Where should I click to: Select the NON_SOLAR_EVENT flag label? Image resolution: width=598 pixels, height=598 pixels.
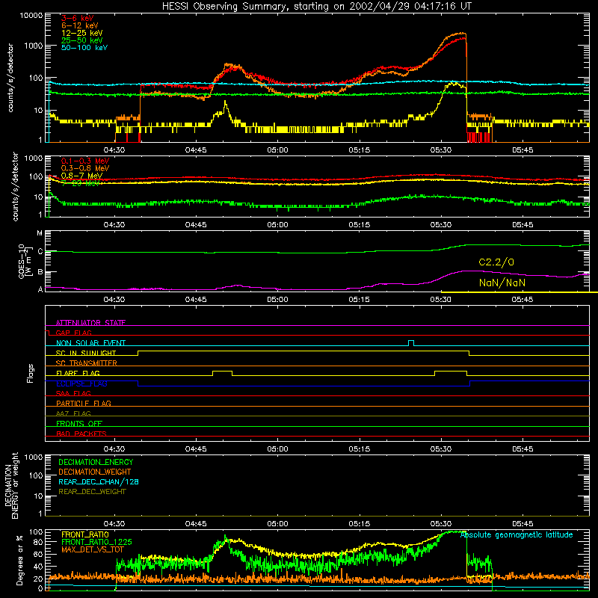point(90,343)
